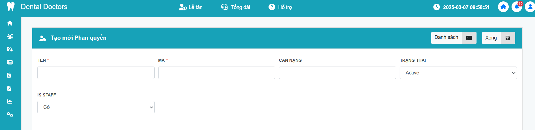
Task: Focus the Tên input field
Action: [x=96, y=73]
